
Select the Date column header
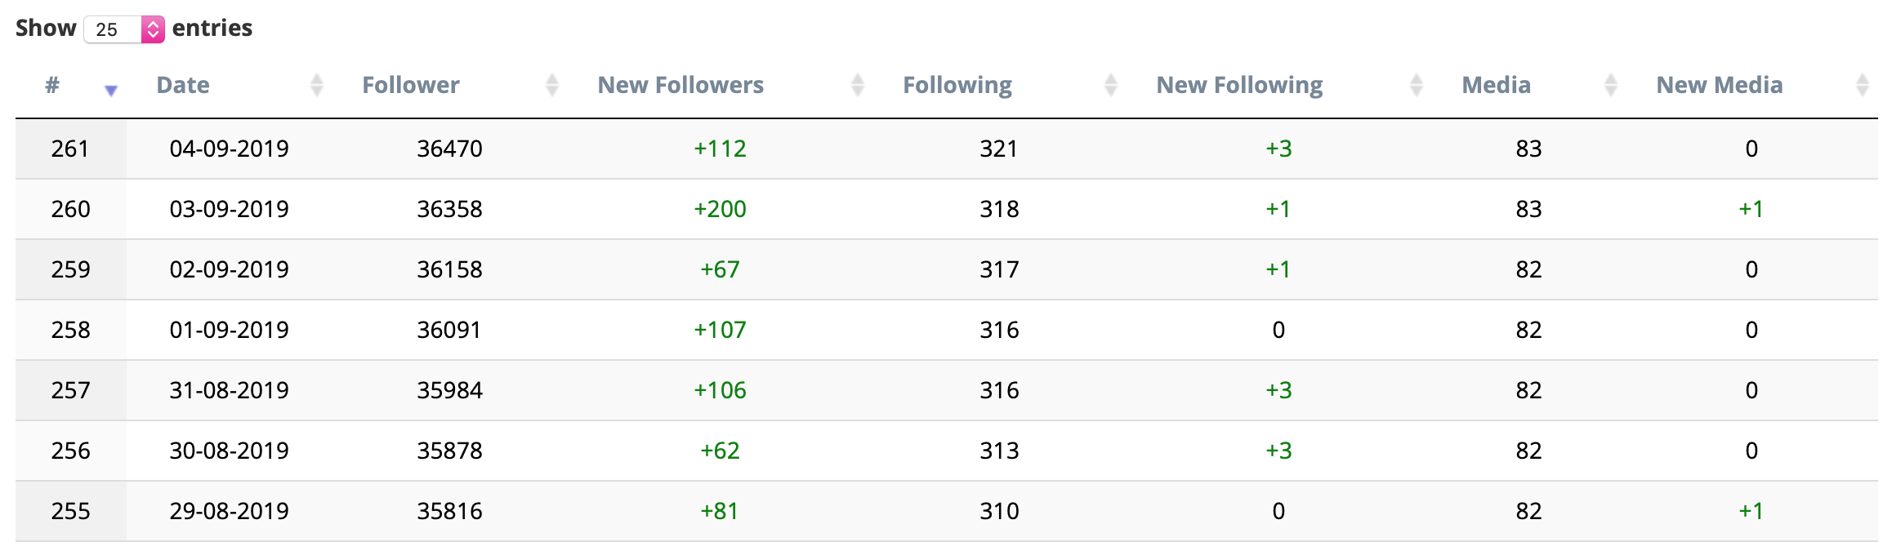coord(183,85)
